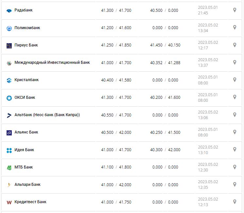Click the Альянс Банк logo icon
Viewport: 244px width, 213px height.
click(9, 133)
